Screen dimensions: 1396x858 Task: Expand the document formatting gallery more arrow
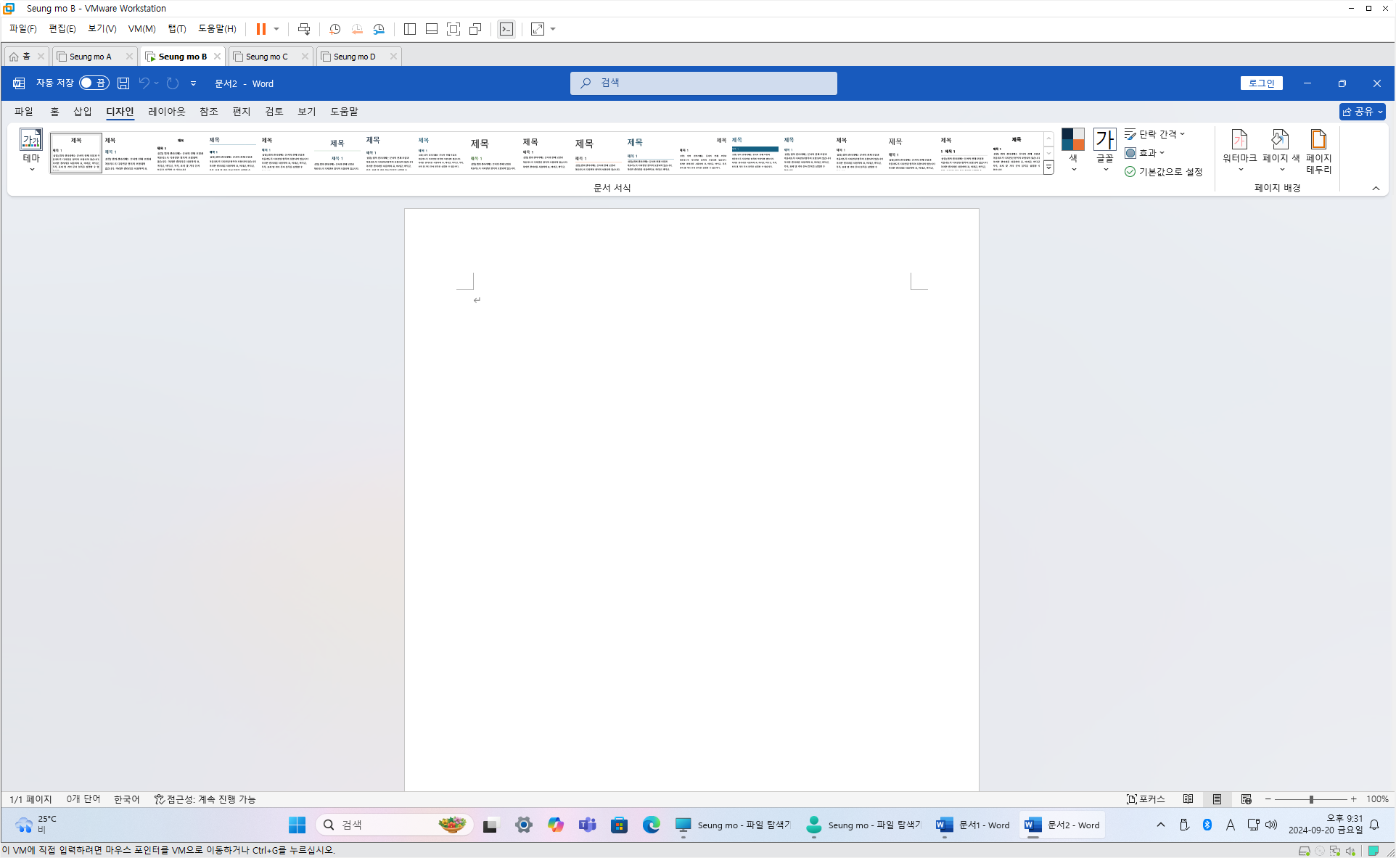(x=1048, y=168)
